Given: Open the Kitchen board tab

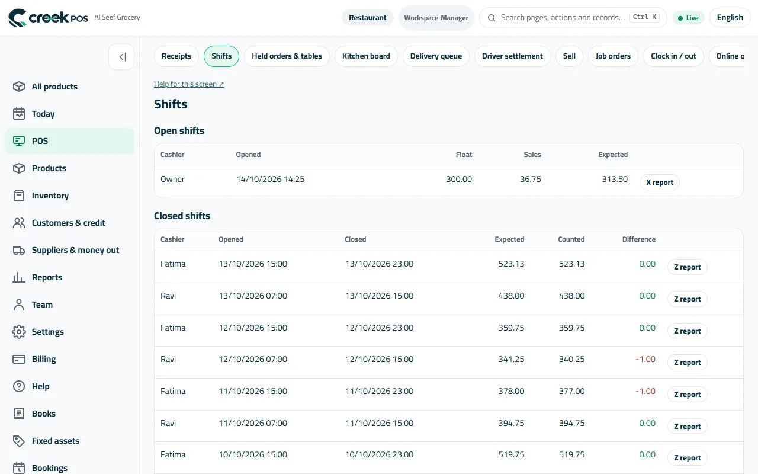Looking at the screenshot, I should 366,56.
